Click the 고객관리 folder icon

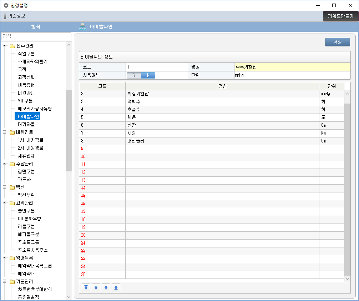tap(12, 203)
